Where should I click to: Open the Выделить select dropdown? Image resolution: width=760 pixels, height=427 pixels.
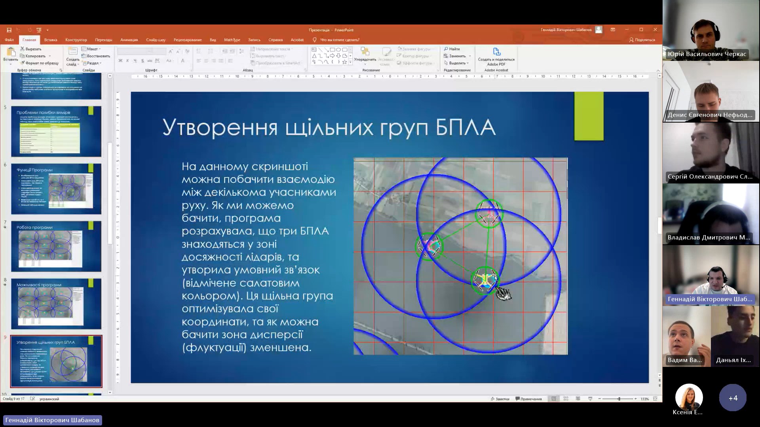(457, 63)
